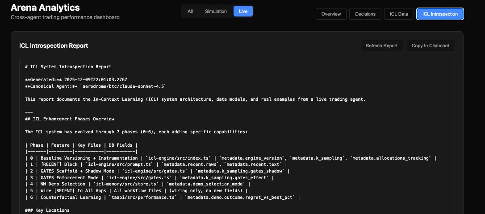This screenshot has width=485, height=214.
Task: Click '## ICL Enhancement Phases Overview' line
Action: pos(70,119)
